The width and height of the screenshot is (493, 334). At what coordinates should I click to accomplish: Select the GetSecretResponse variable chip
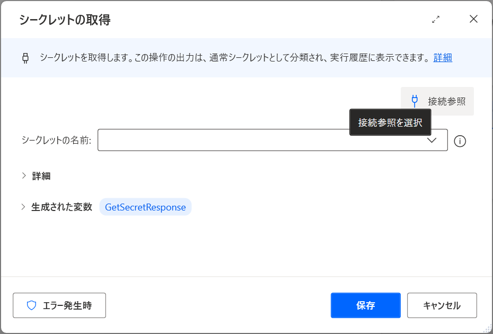point(145,207)
